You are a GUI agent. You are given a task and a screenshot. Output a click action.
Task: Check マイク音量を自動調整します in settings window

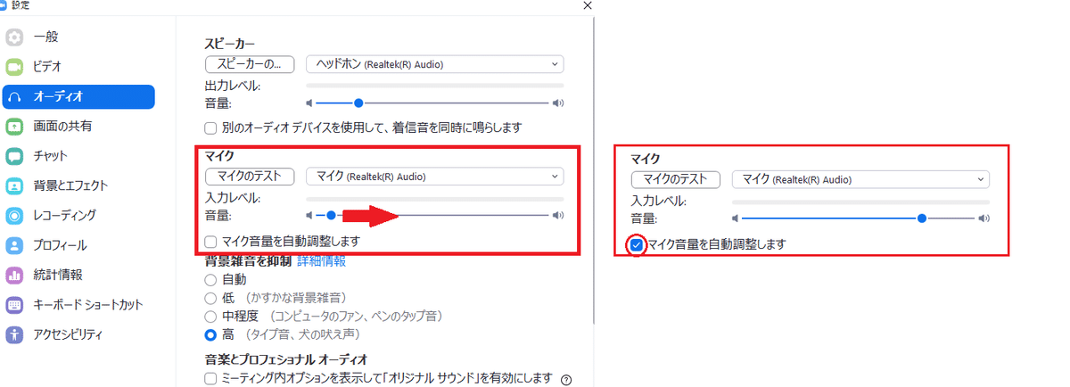(210, 241)
